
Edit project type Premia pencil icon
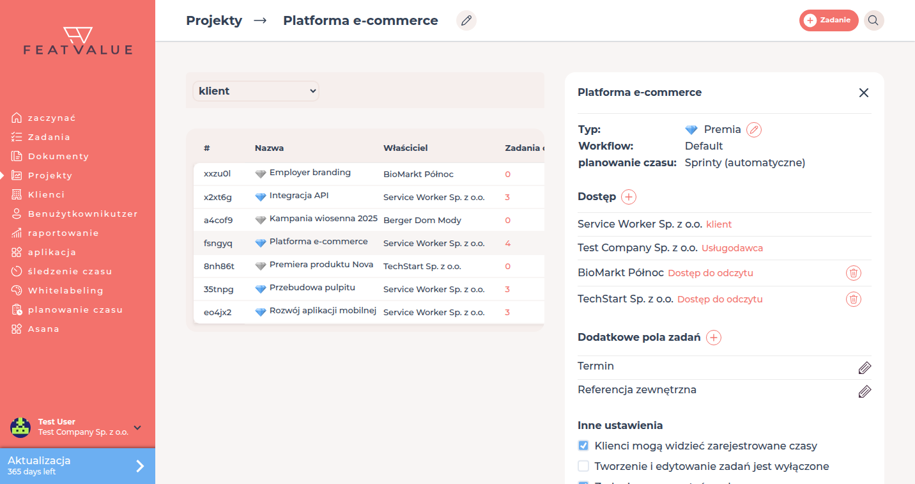(x=754, y=130)
